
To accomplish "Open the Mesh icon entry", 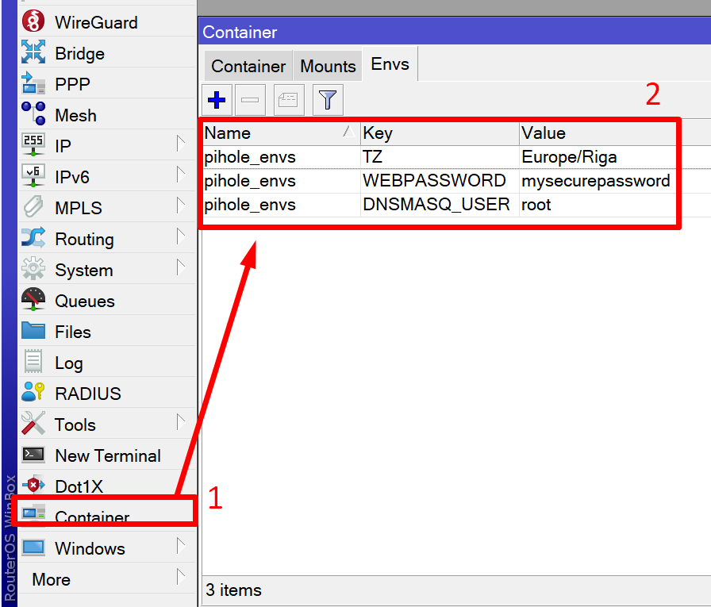I will (x=33, y=113).
